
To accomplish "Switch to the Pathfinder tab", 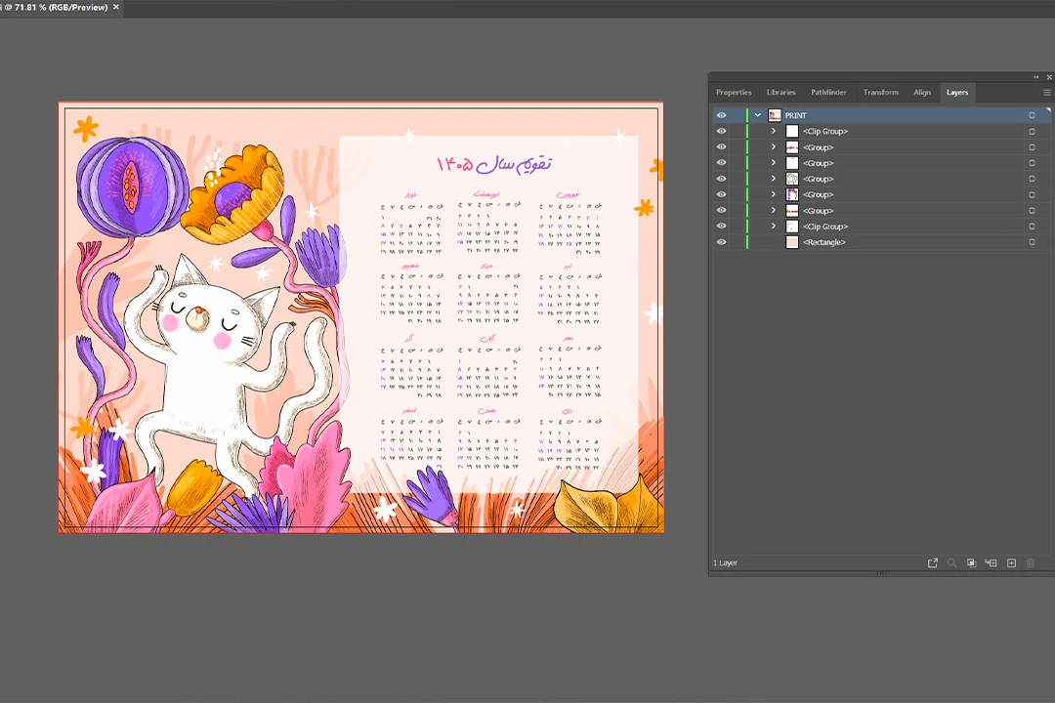I will tap(828, 93).
